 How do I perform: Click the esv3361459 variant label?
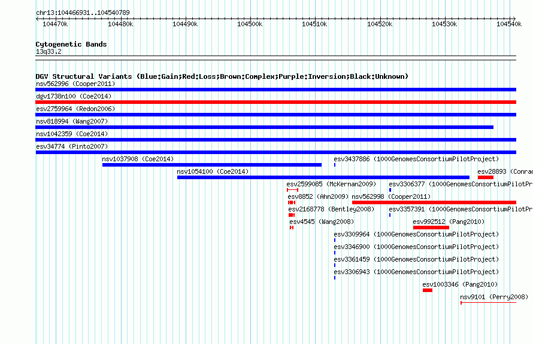[416, 259]
